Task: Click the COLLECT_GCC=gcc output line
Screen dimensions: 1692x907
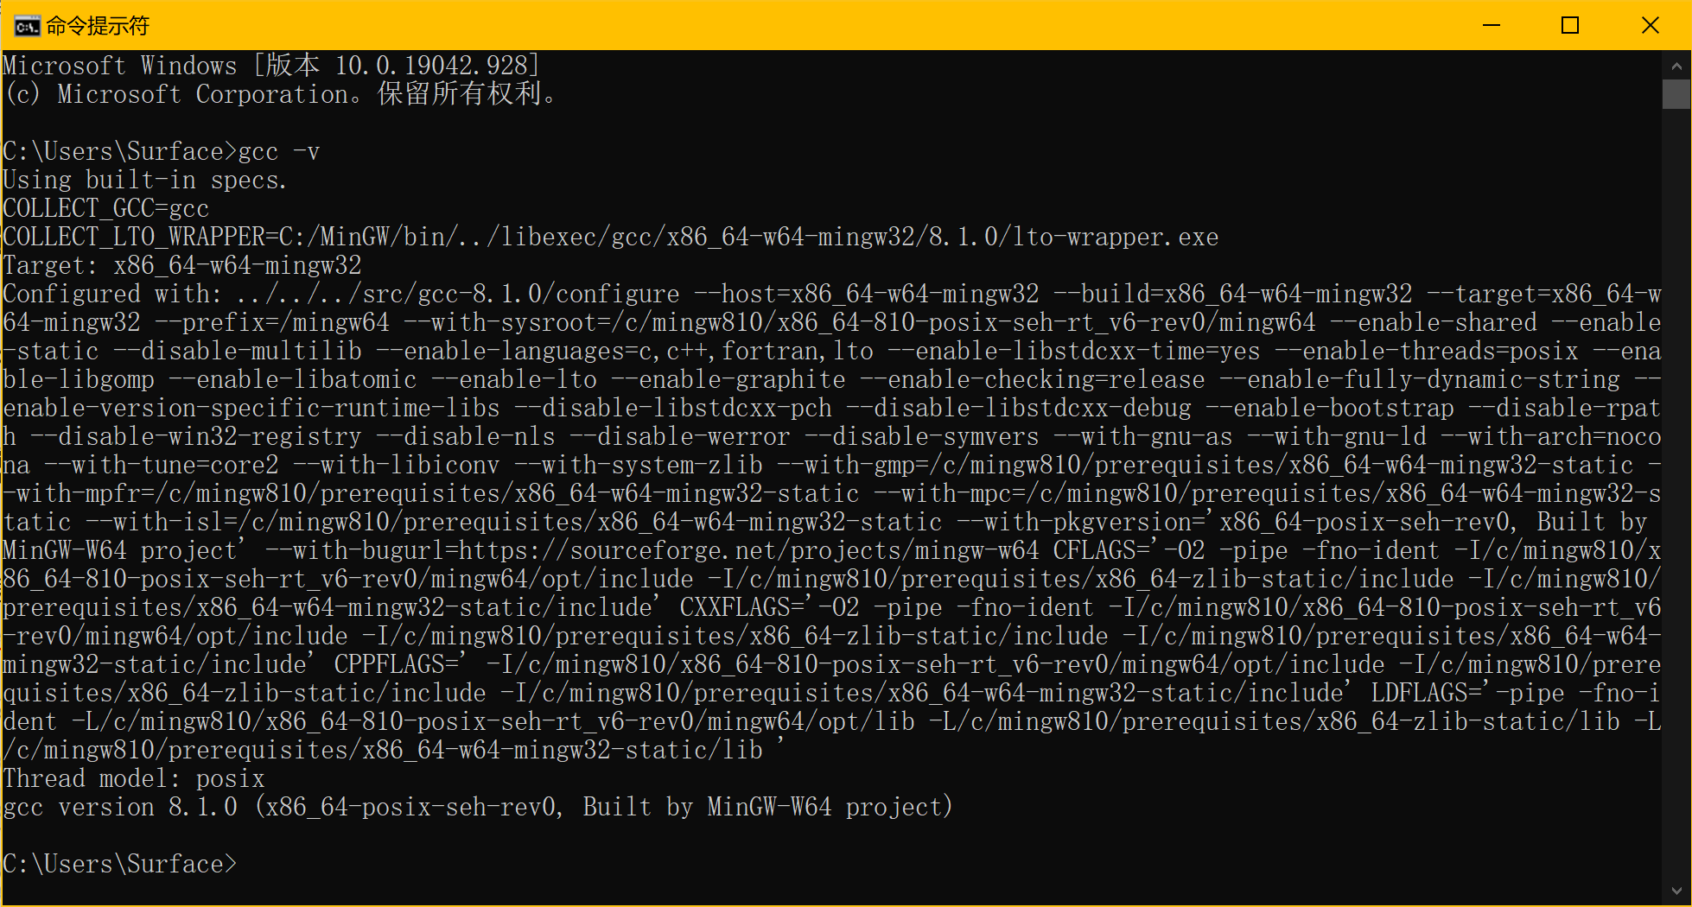Action: click(104, 207)
